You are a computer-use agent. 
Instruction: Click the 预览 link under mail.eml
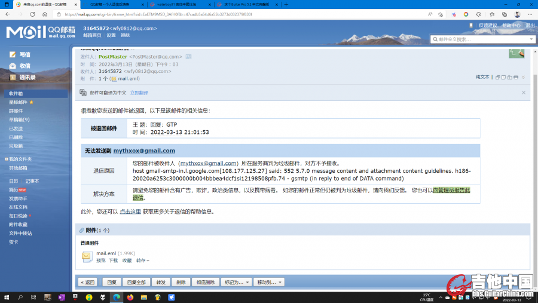[x=101, y=261]
